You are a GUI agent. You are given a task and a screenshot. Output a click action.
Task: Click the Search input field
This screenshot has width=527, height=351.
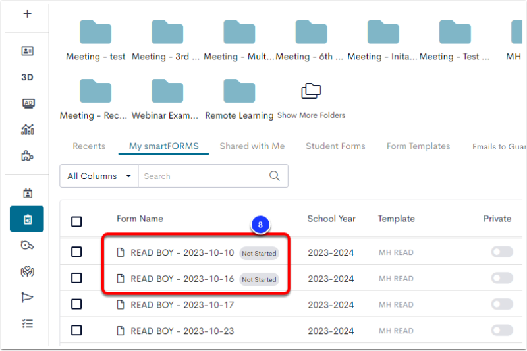205,176
